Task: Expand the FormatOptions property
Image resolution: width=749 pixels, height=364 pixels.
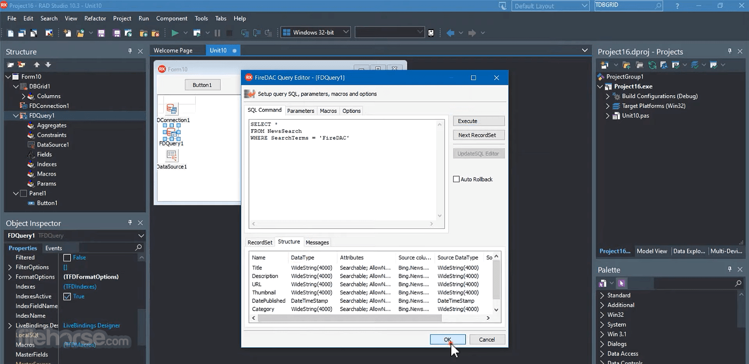Action: coord(10,277)
